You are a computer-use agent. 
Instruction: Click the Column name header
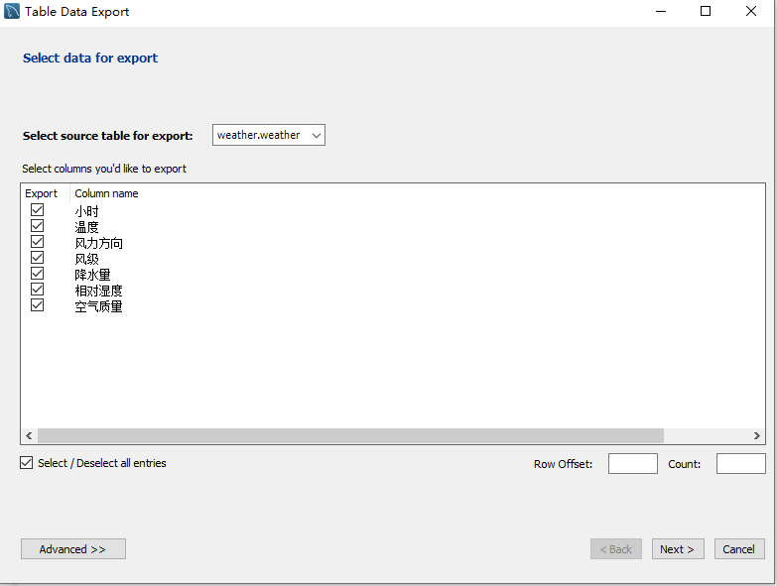(106, 193)
